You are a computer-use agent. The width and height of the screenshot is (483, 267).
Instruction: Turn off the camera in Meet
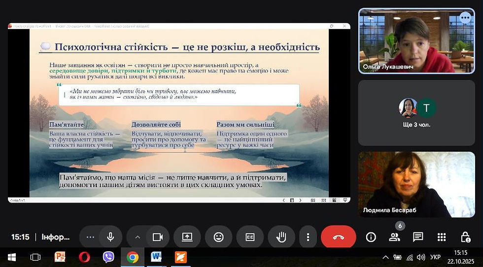158,237
